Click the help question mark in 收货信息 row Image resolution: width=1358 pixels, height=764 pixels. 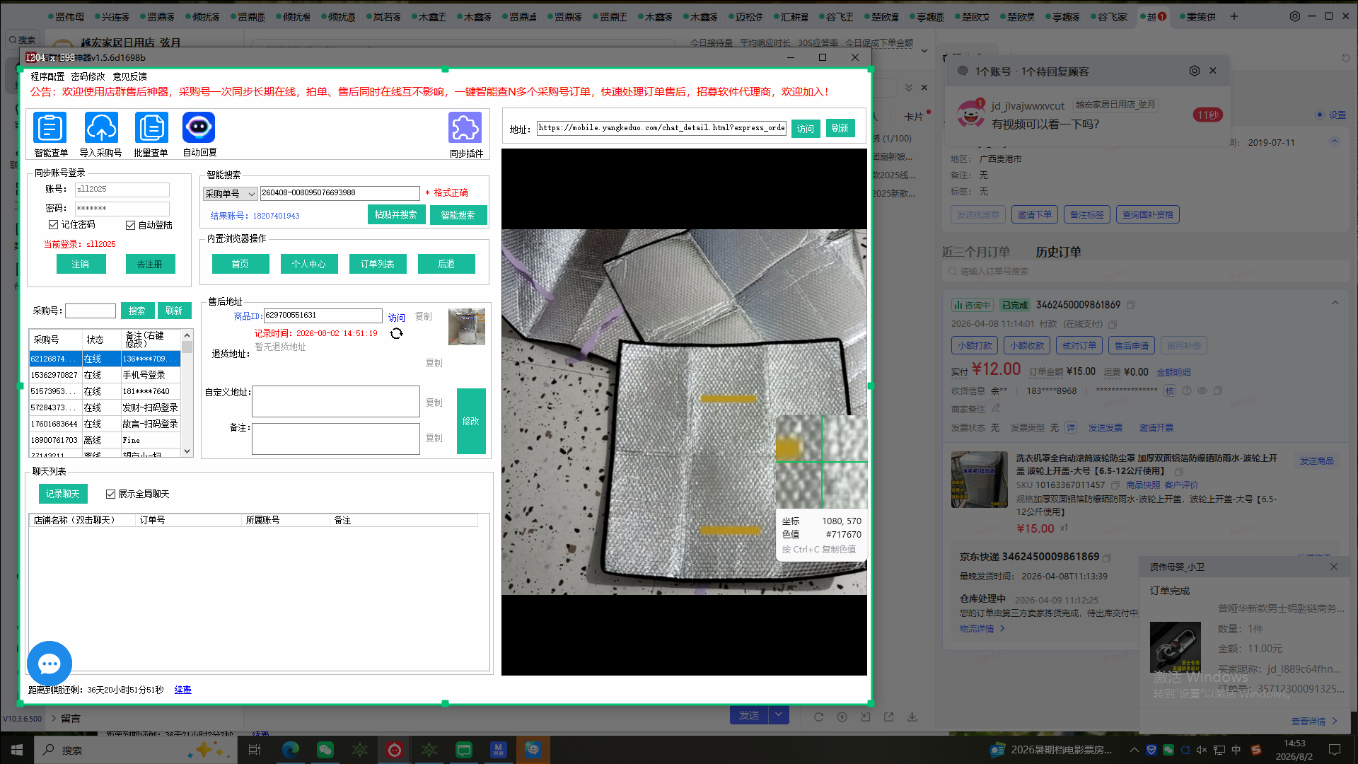1187,390
